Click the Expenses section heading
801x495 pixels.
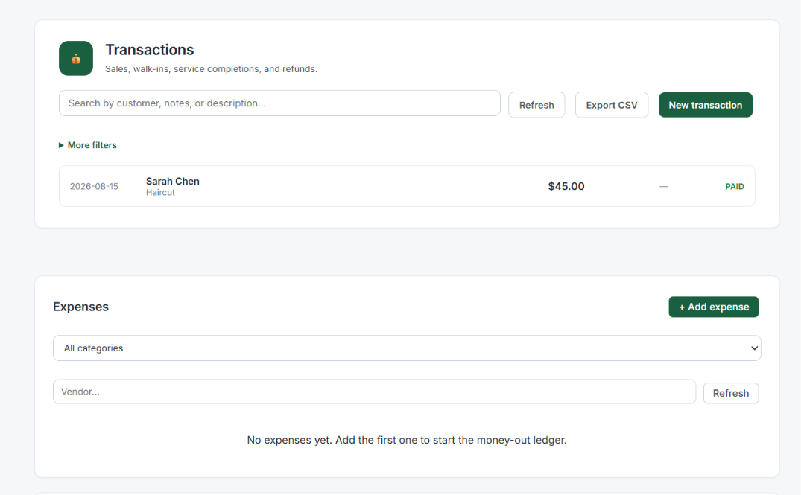[x=80, y=307]
